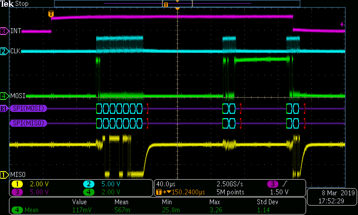Click the 2.50GS/s sample rate readout
Viewport: 358px width, 215px height.
[230, 184]
